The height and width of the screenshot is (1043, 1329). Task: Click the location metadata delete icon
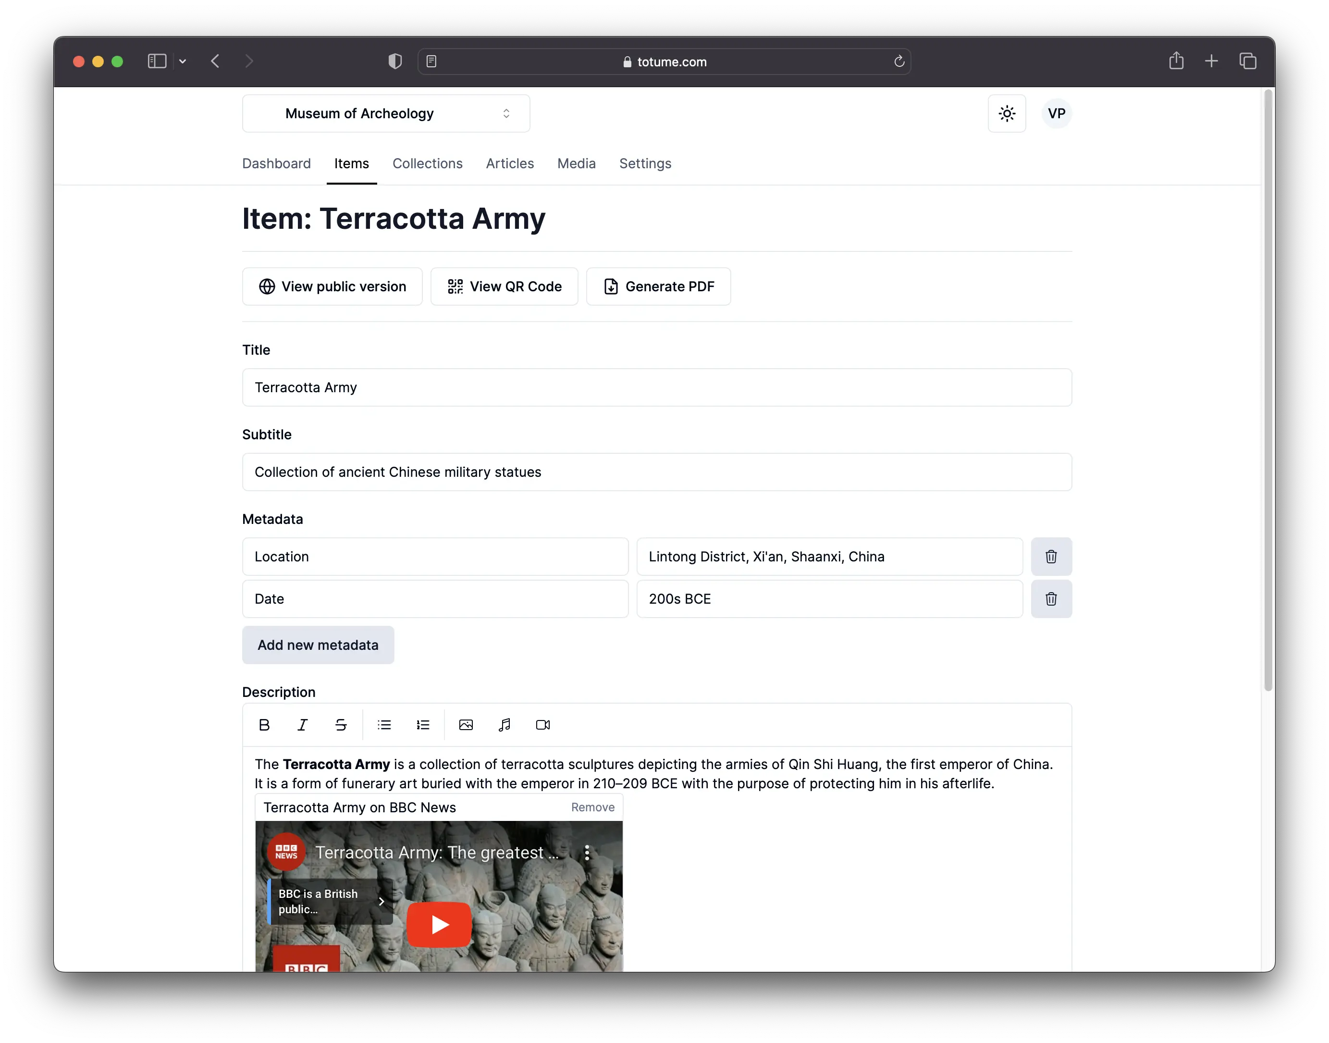pos(1051,557)
